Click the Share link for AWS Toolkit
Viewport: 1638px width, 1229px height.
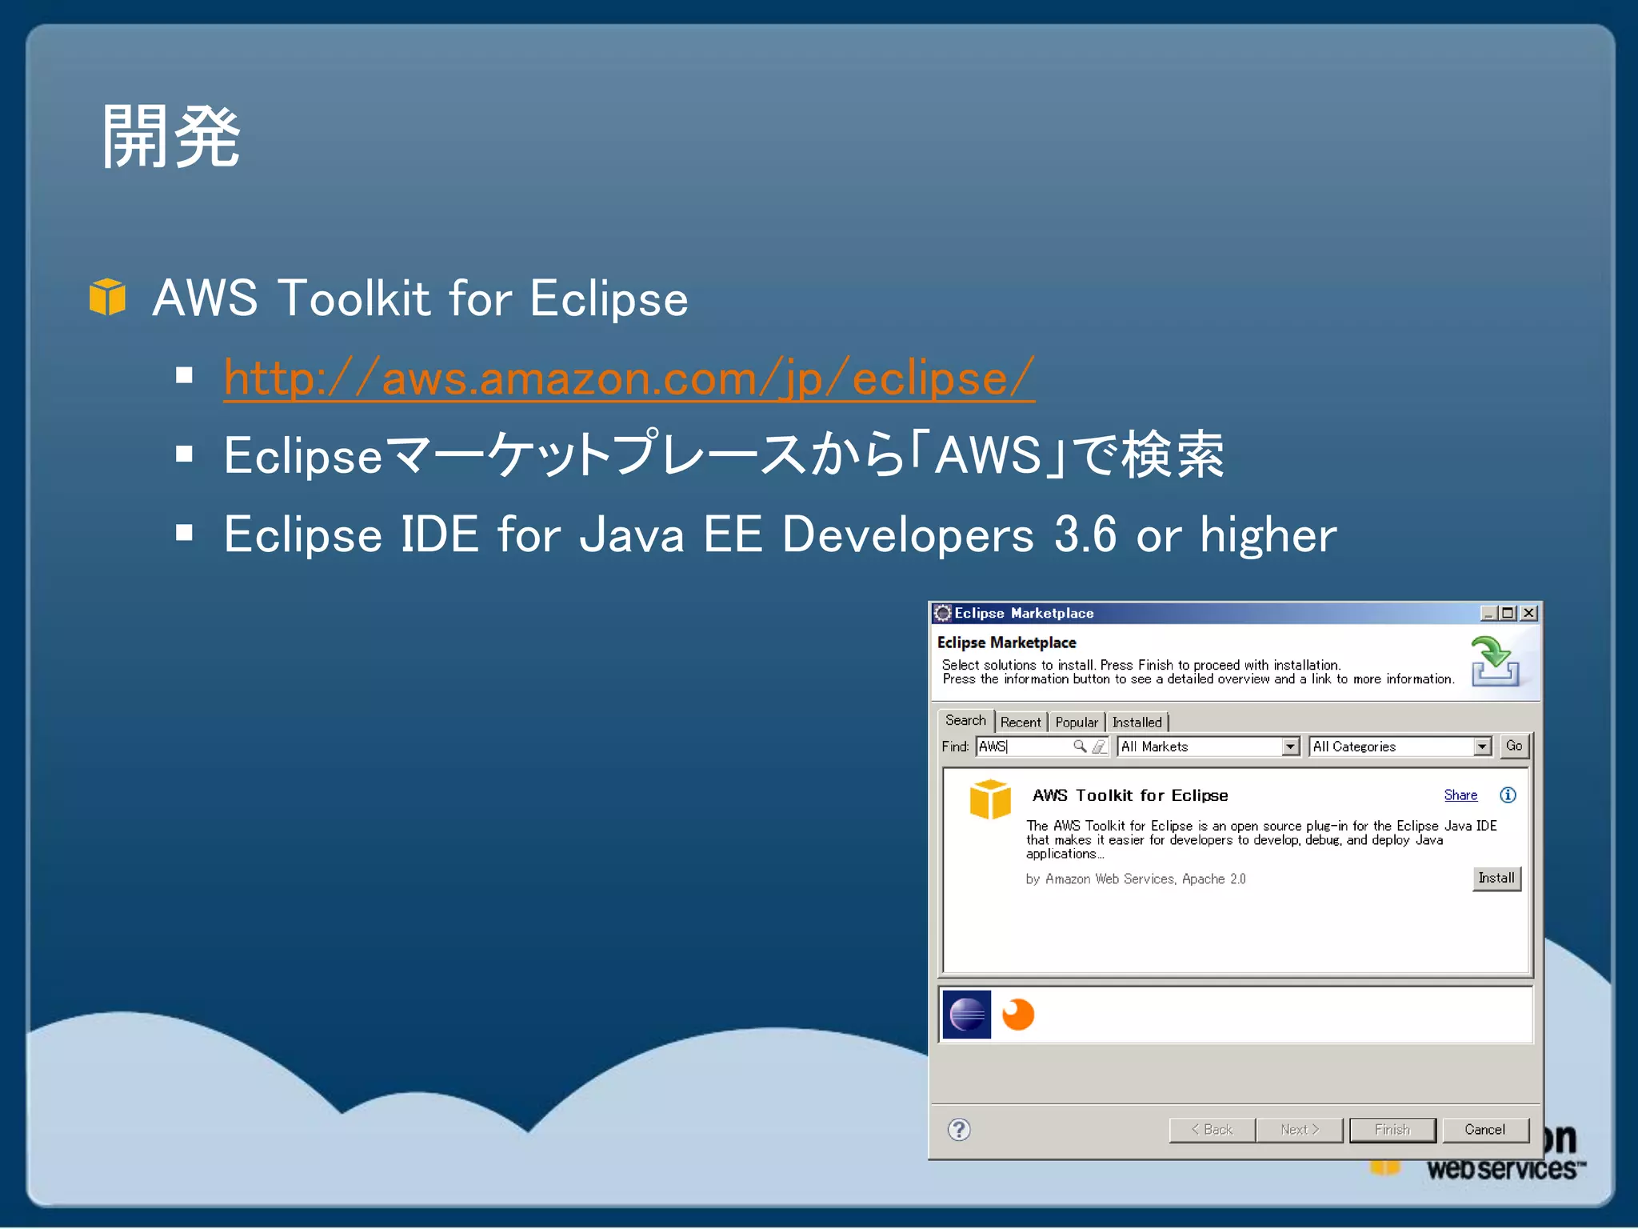(x=1460, y=795)
